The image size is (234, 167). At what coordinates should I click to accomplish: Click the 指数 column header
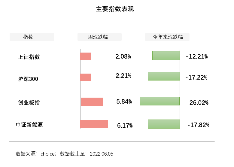32,37
